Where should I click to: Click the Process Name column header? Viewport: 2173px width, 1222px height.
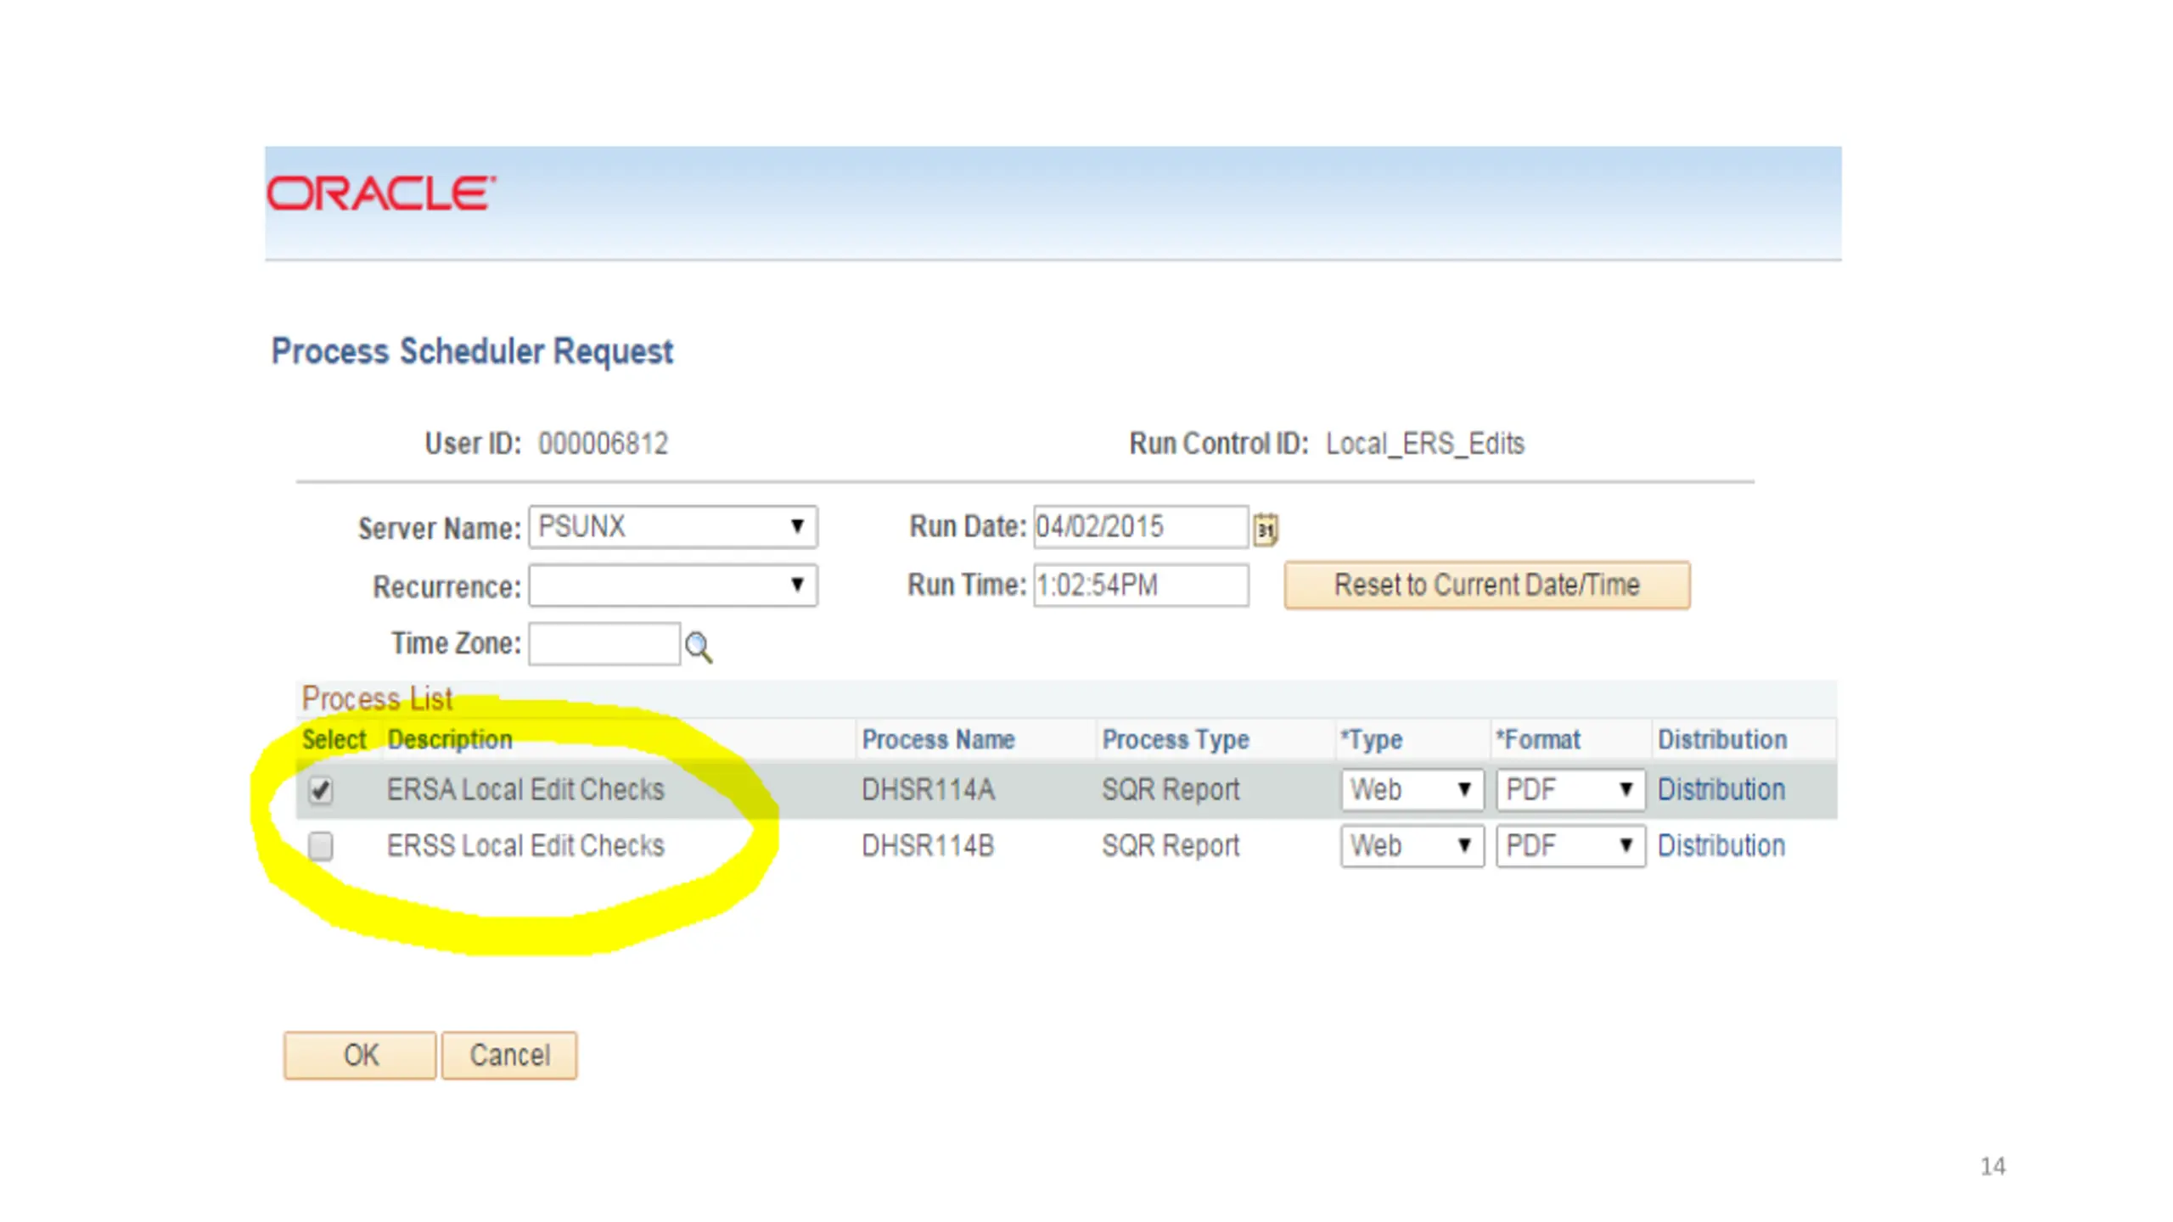pos(938,739)
